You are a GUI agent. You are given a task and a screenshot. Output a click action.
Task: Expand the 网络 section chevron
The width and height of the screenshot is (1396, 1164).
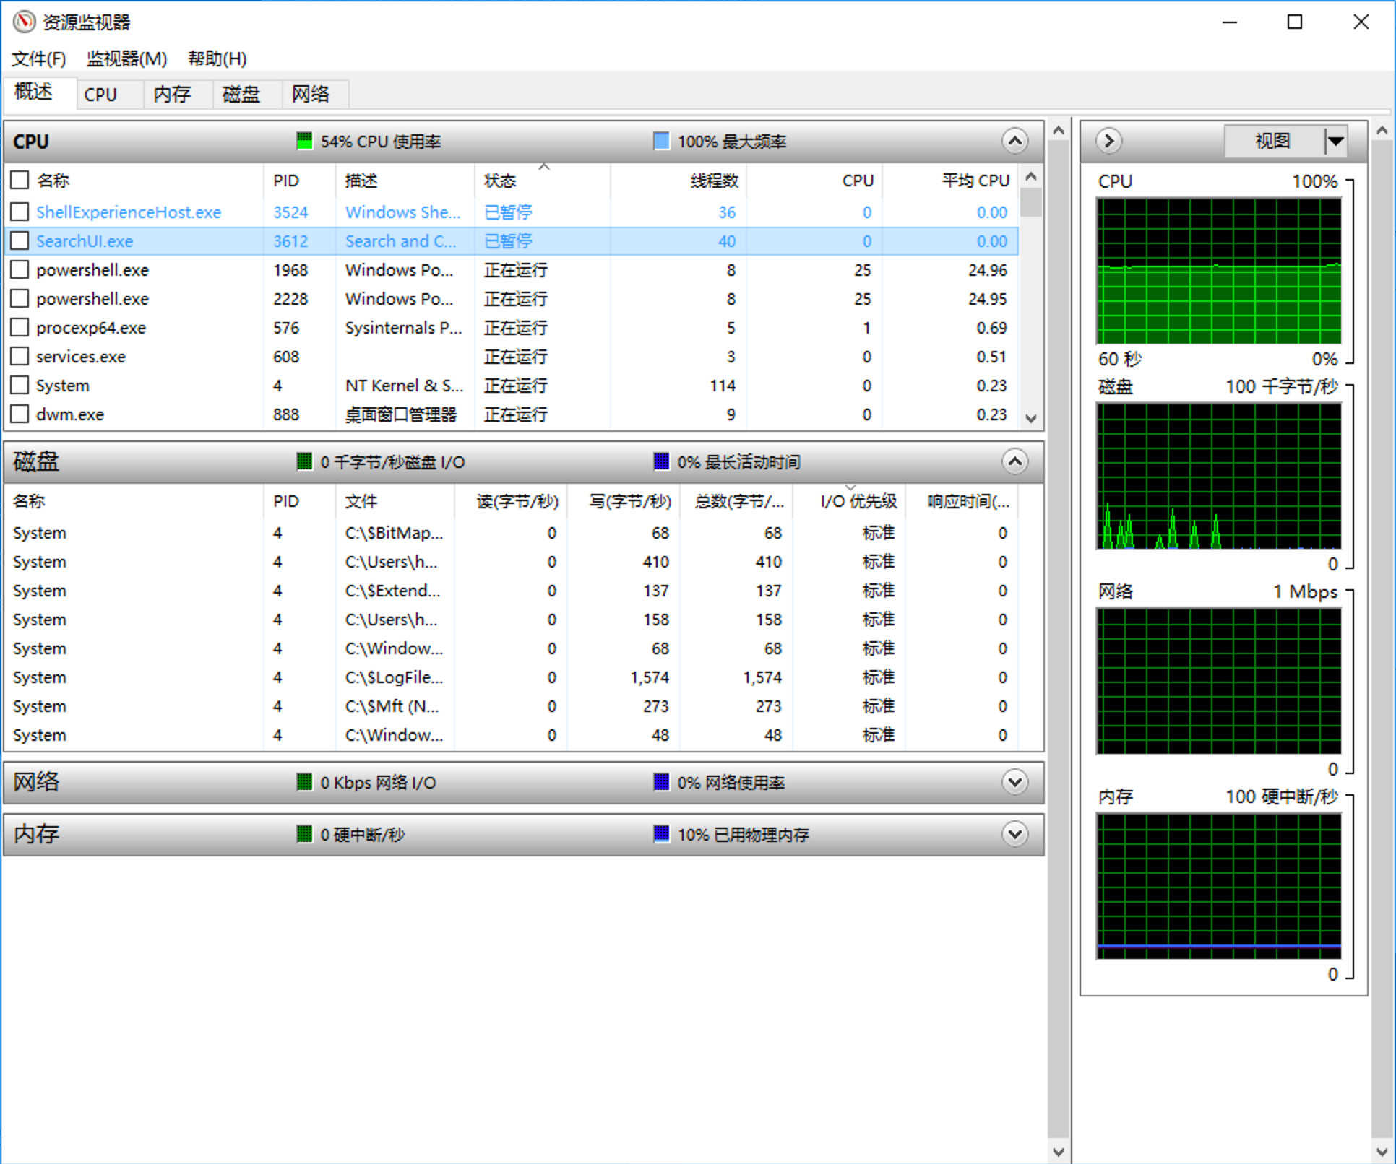point(1014,782)
